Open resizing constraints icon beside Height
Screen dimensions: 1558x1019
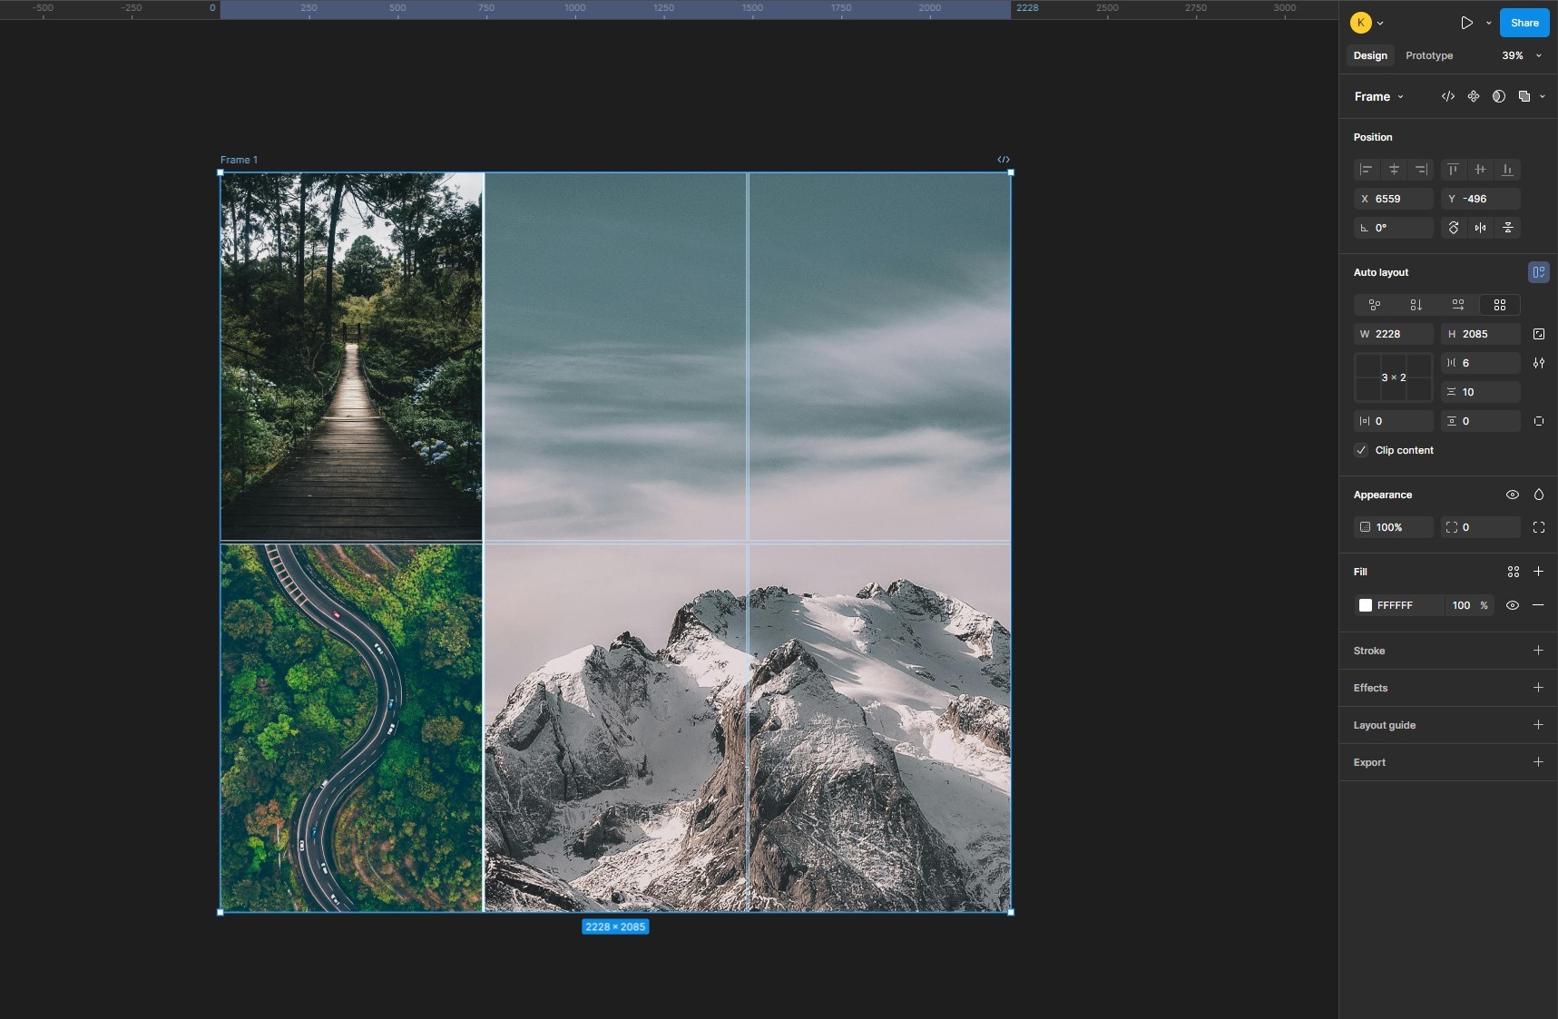point(1539,334)
